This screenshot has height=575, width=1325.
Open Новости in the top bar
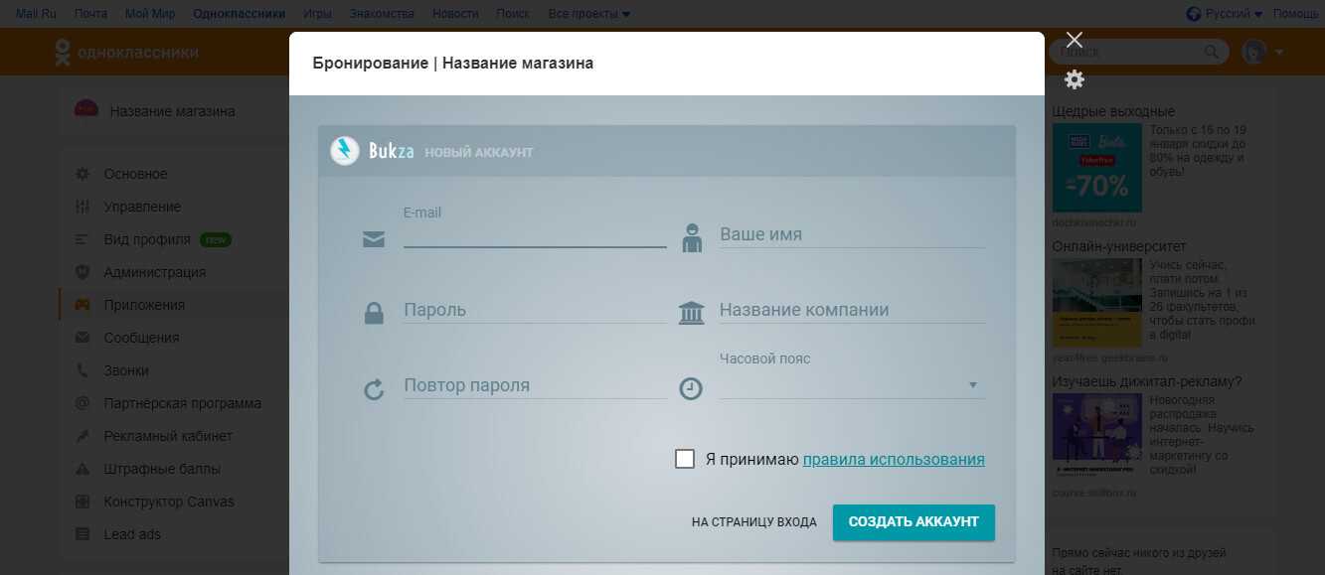[x=455, y=14]
